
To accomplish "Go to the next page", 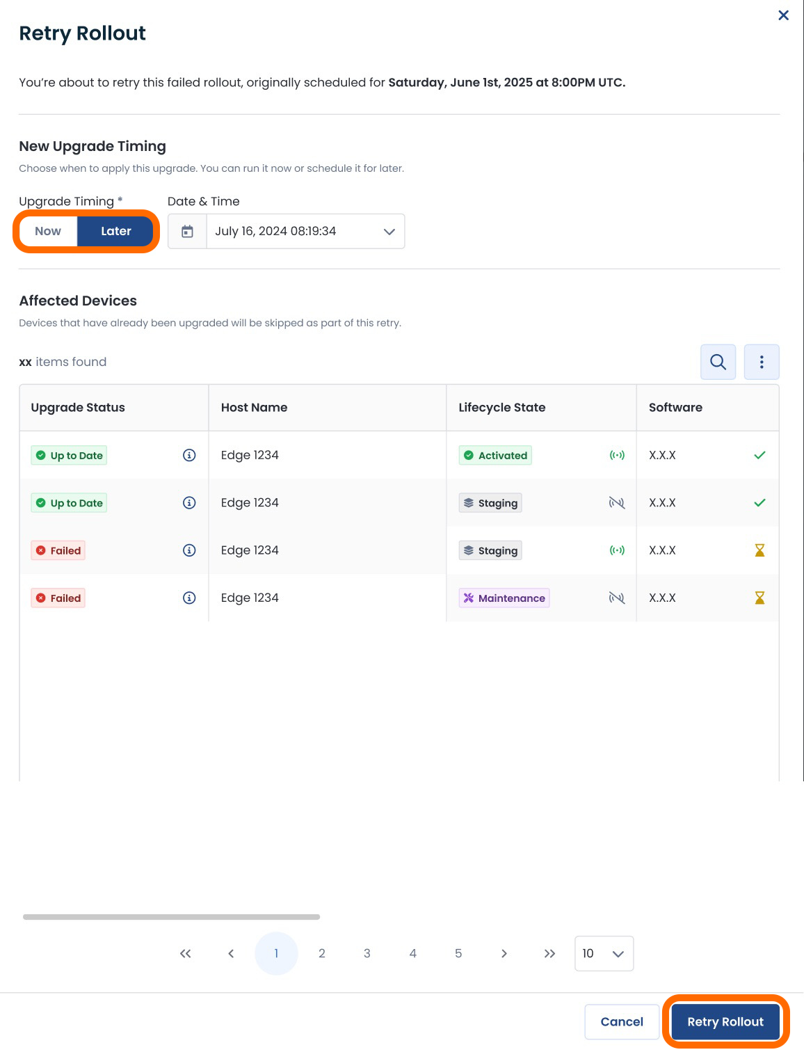I will pyautogui.click(x=504, y=953).
